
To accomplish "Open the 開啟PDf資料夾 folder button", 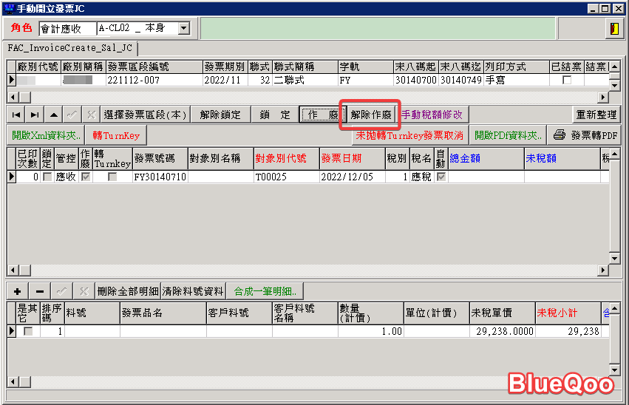I will [x=508, y=135].
